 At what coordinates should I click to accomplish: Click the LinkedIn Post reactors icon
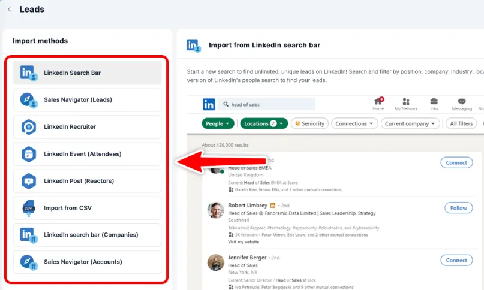[28, 181]
